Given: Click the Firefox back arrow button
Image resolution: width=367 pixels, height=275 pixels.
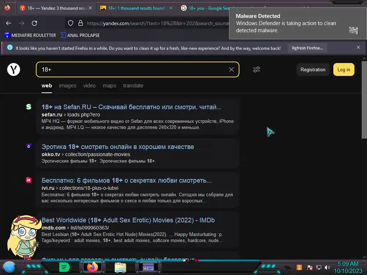Looking at the screenshot, I should pyautogui.click(x=9, y=23).
